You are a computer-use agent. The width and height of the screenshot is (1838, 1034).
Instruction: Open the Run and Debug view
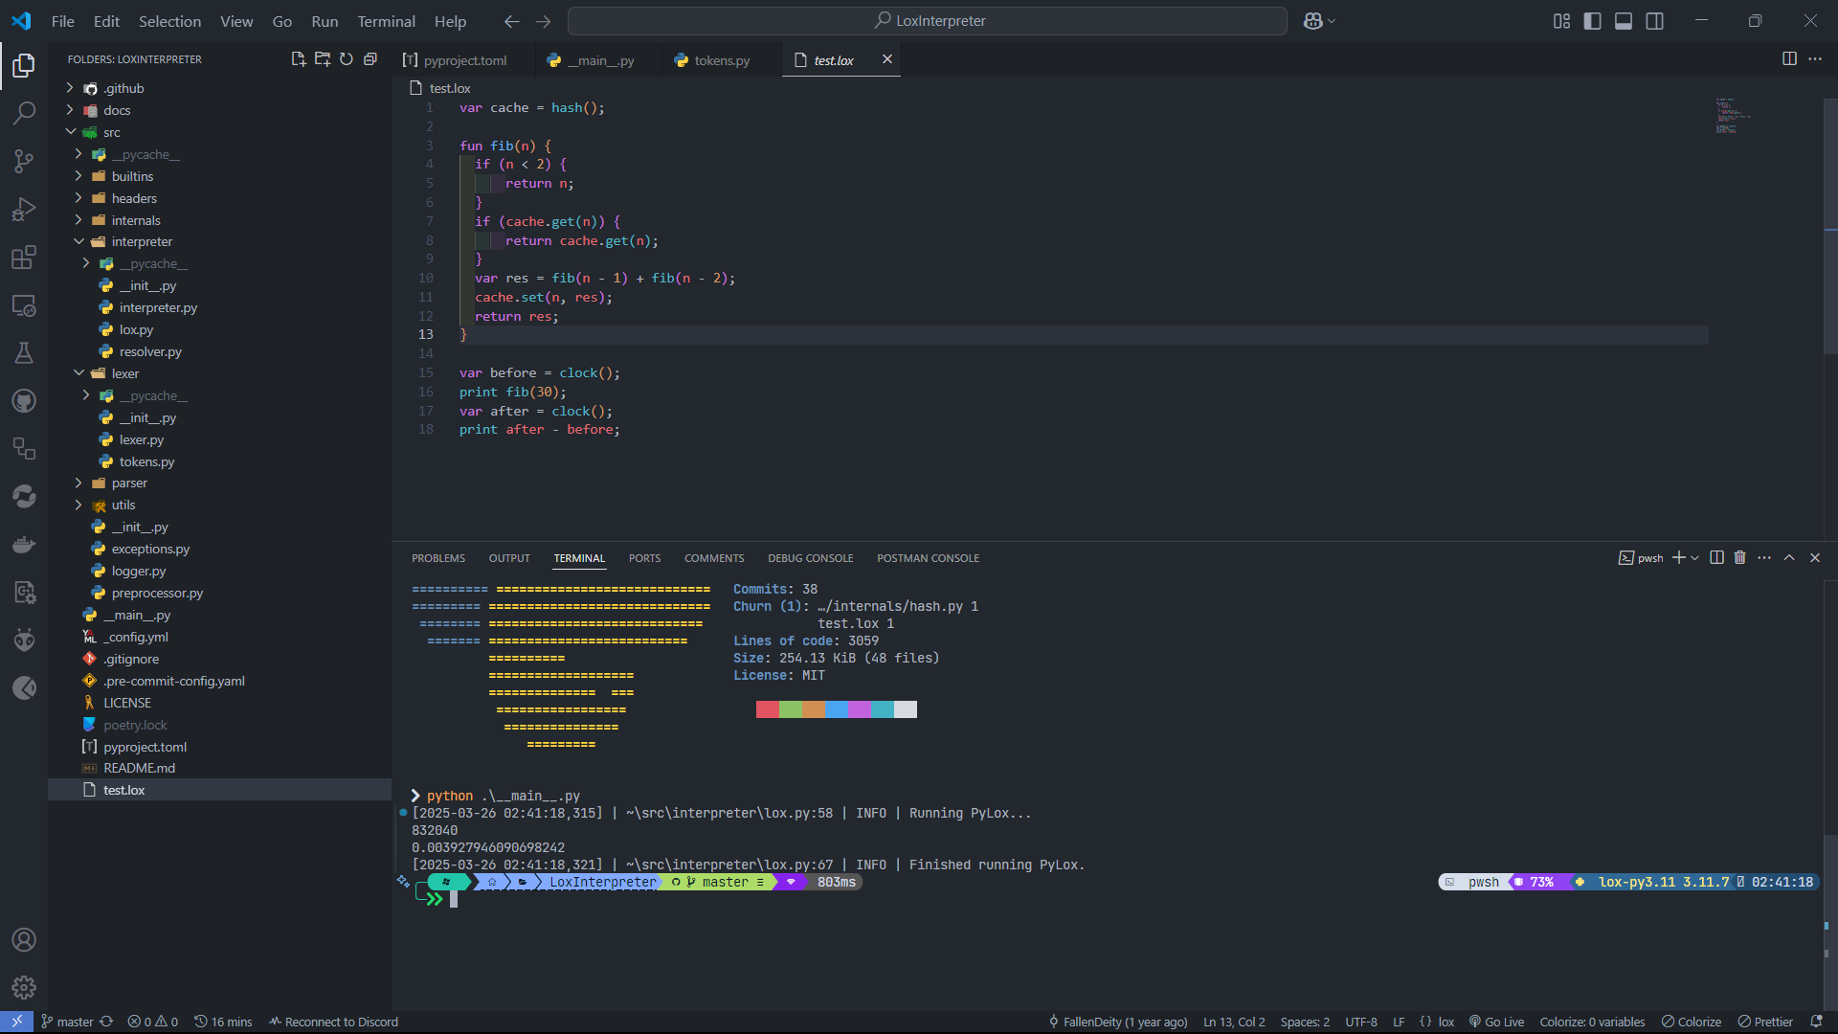pyautogui.click(x=24, y=209)
